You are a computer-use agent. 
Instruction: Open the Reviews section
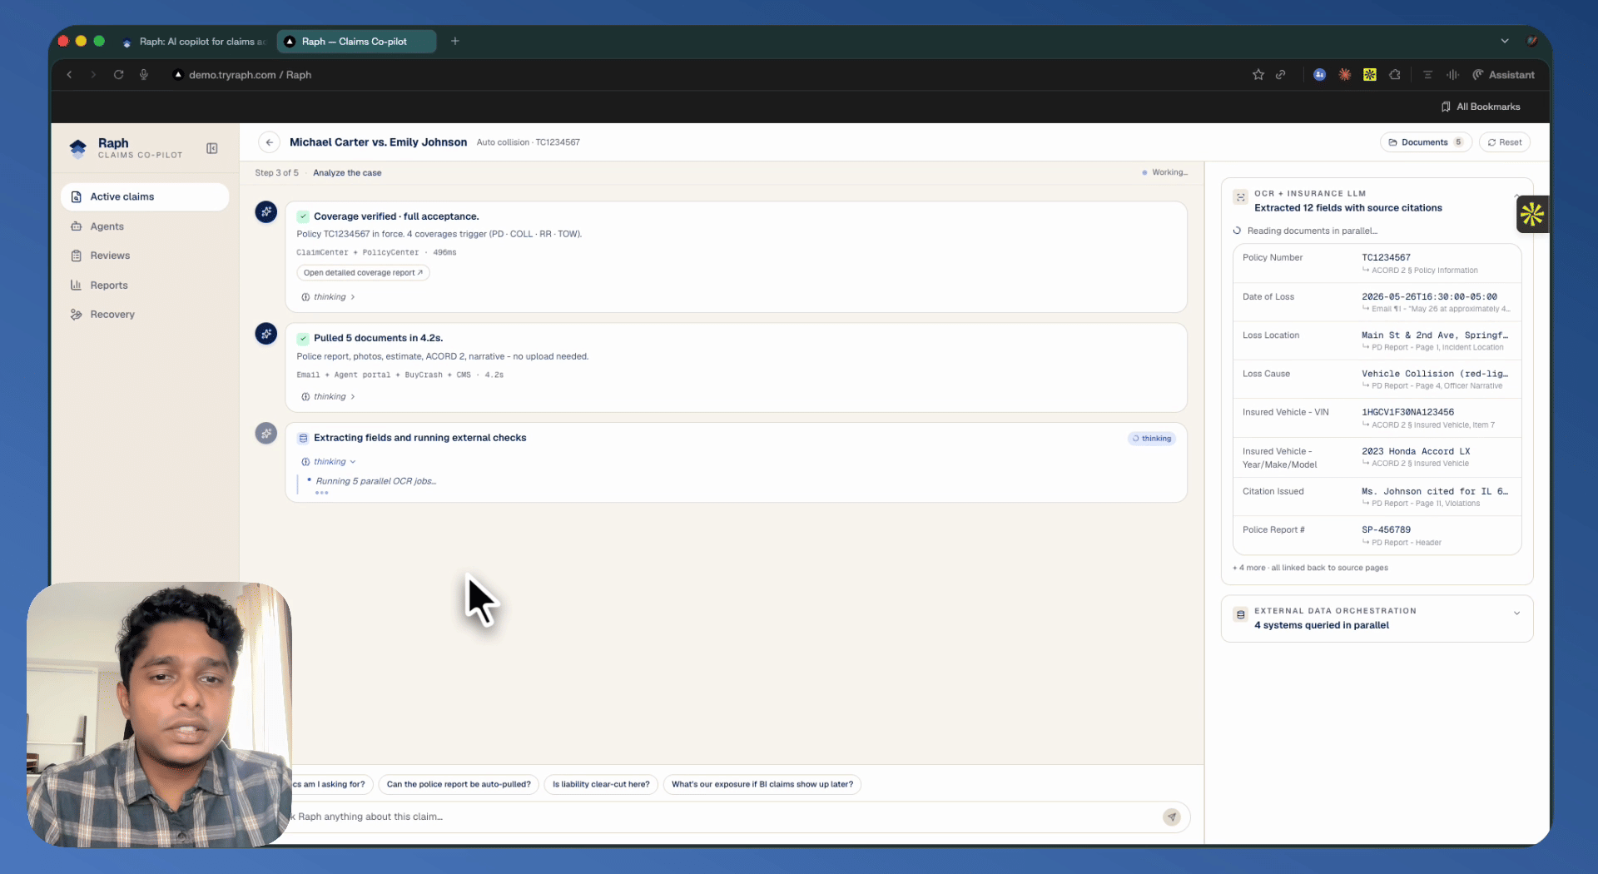[145, 256]
